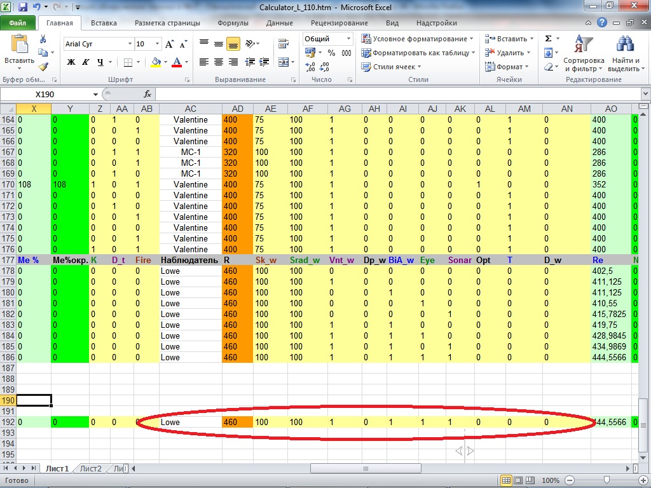The image size is (651, 488).
Task: Toggle wrap text
Action: 284,43
